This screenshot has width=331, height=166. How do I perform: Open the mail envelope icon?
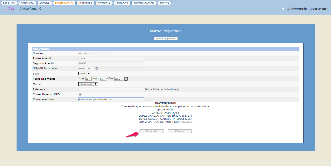coord(283,9)
